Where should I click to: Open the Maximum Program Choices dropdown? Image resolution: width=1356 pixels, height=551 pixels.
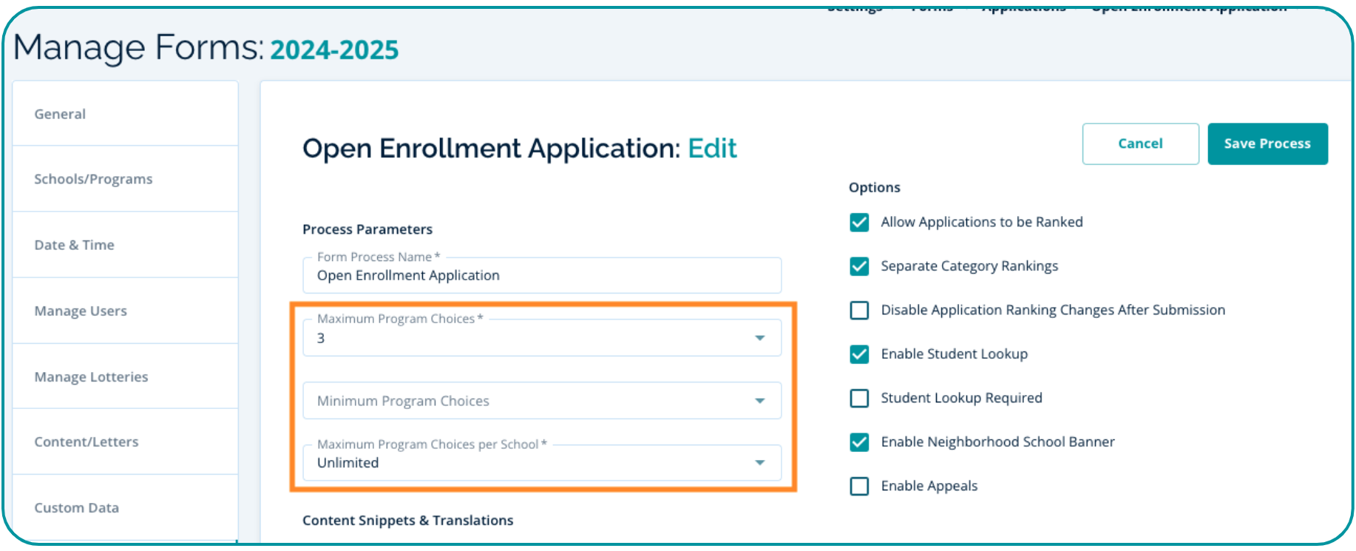pyautogui.click(x=541, y=337)
